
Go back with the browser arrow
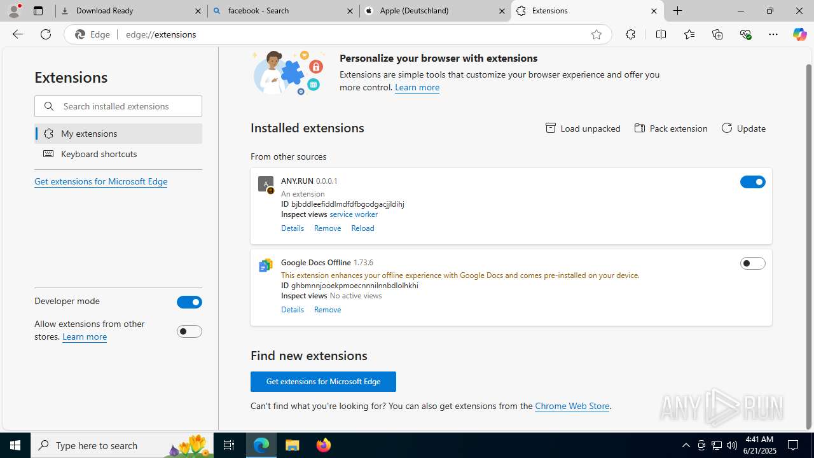(x=18, y=34)
